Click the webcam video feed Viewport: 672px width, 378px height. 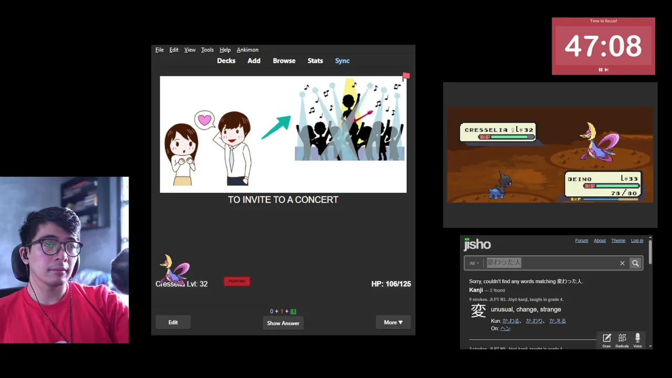coord(64,260)
